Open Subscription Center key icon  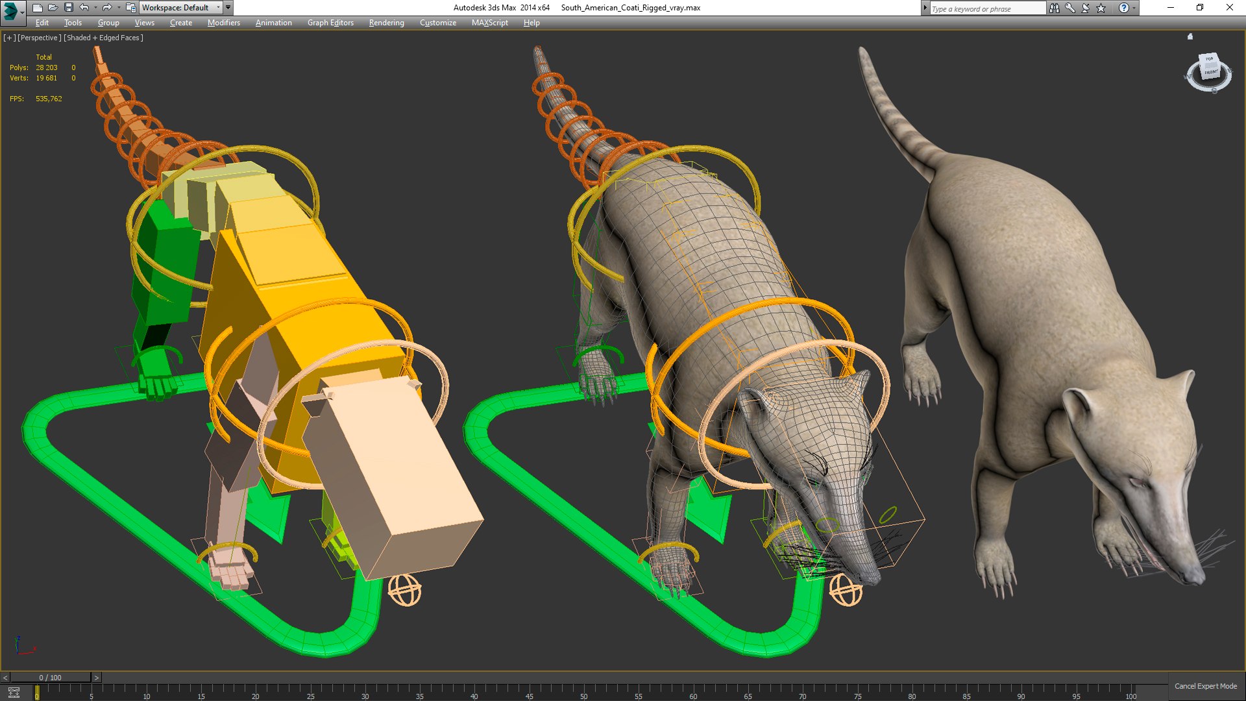coord(1070,8)
